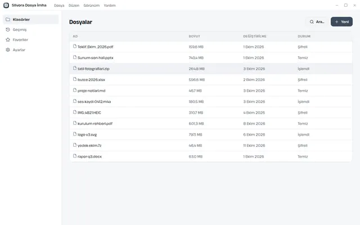Click the 8 Ekim 2026 date cell
This screenshot has width=360, height=225.
254,124
